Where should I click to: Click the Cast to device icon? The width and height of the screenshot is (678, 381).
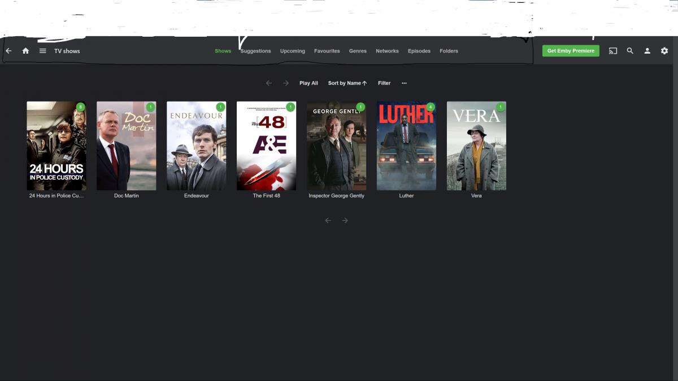coord(613,51)
